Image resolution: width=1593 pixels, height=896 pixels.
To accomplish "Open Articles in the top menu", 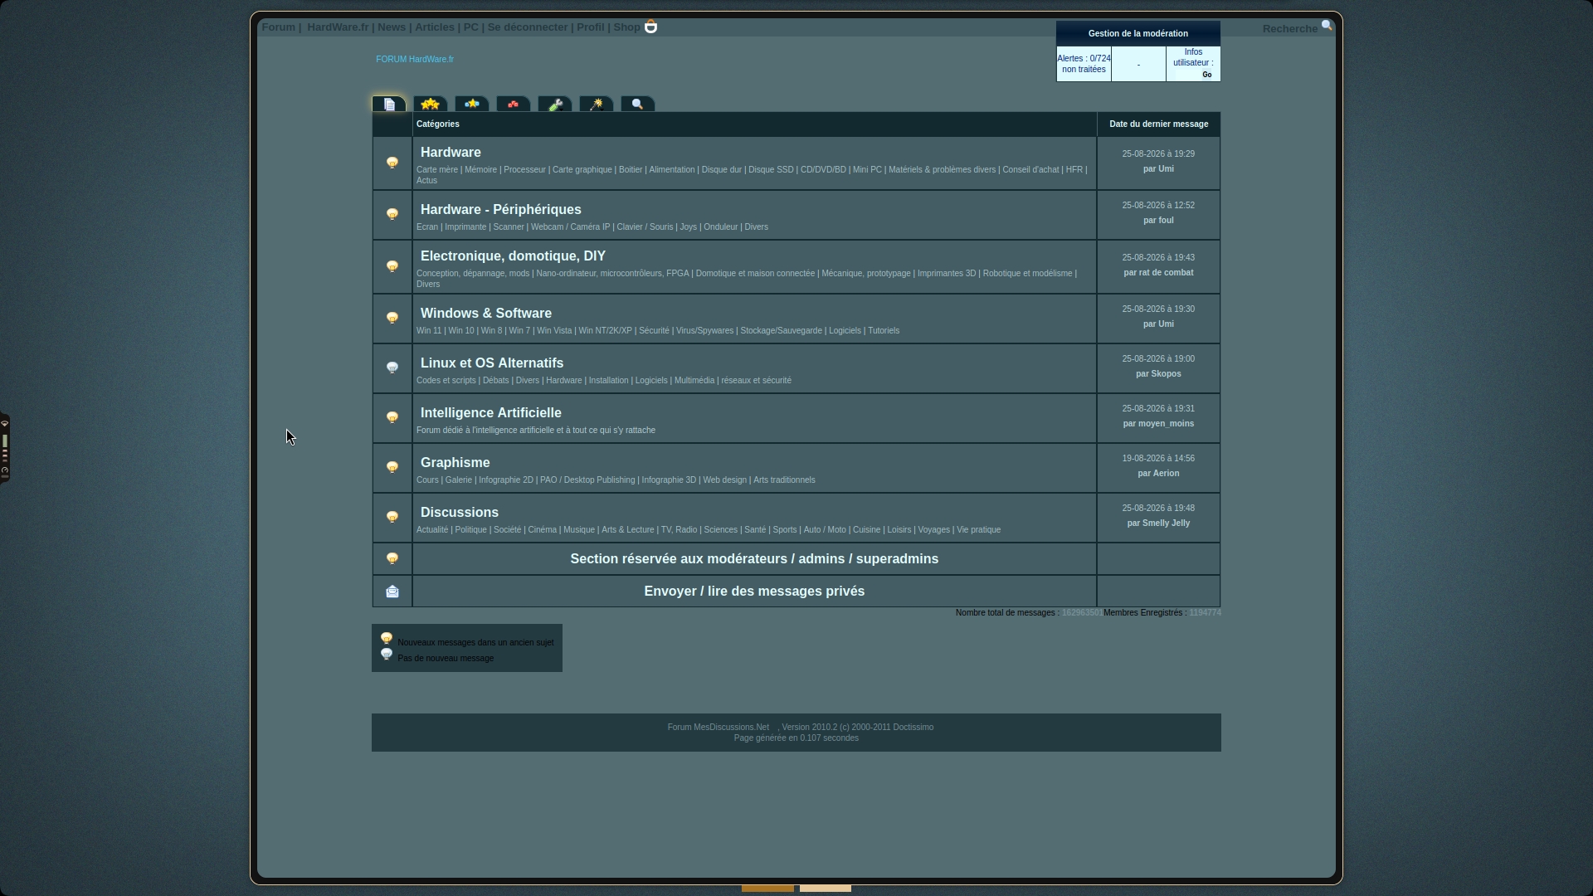I will (x=435, y=27).
